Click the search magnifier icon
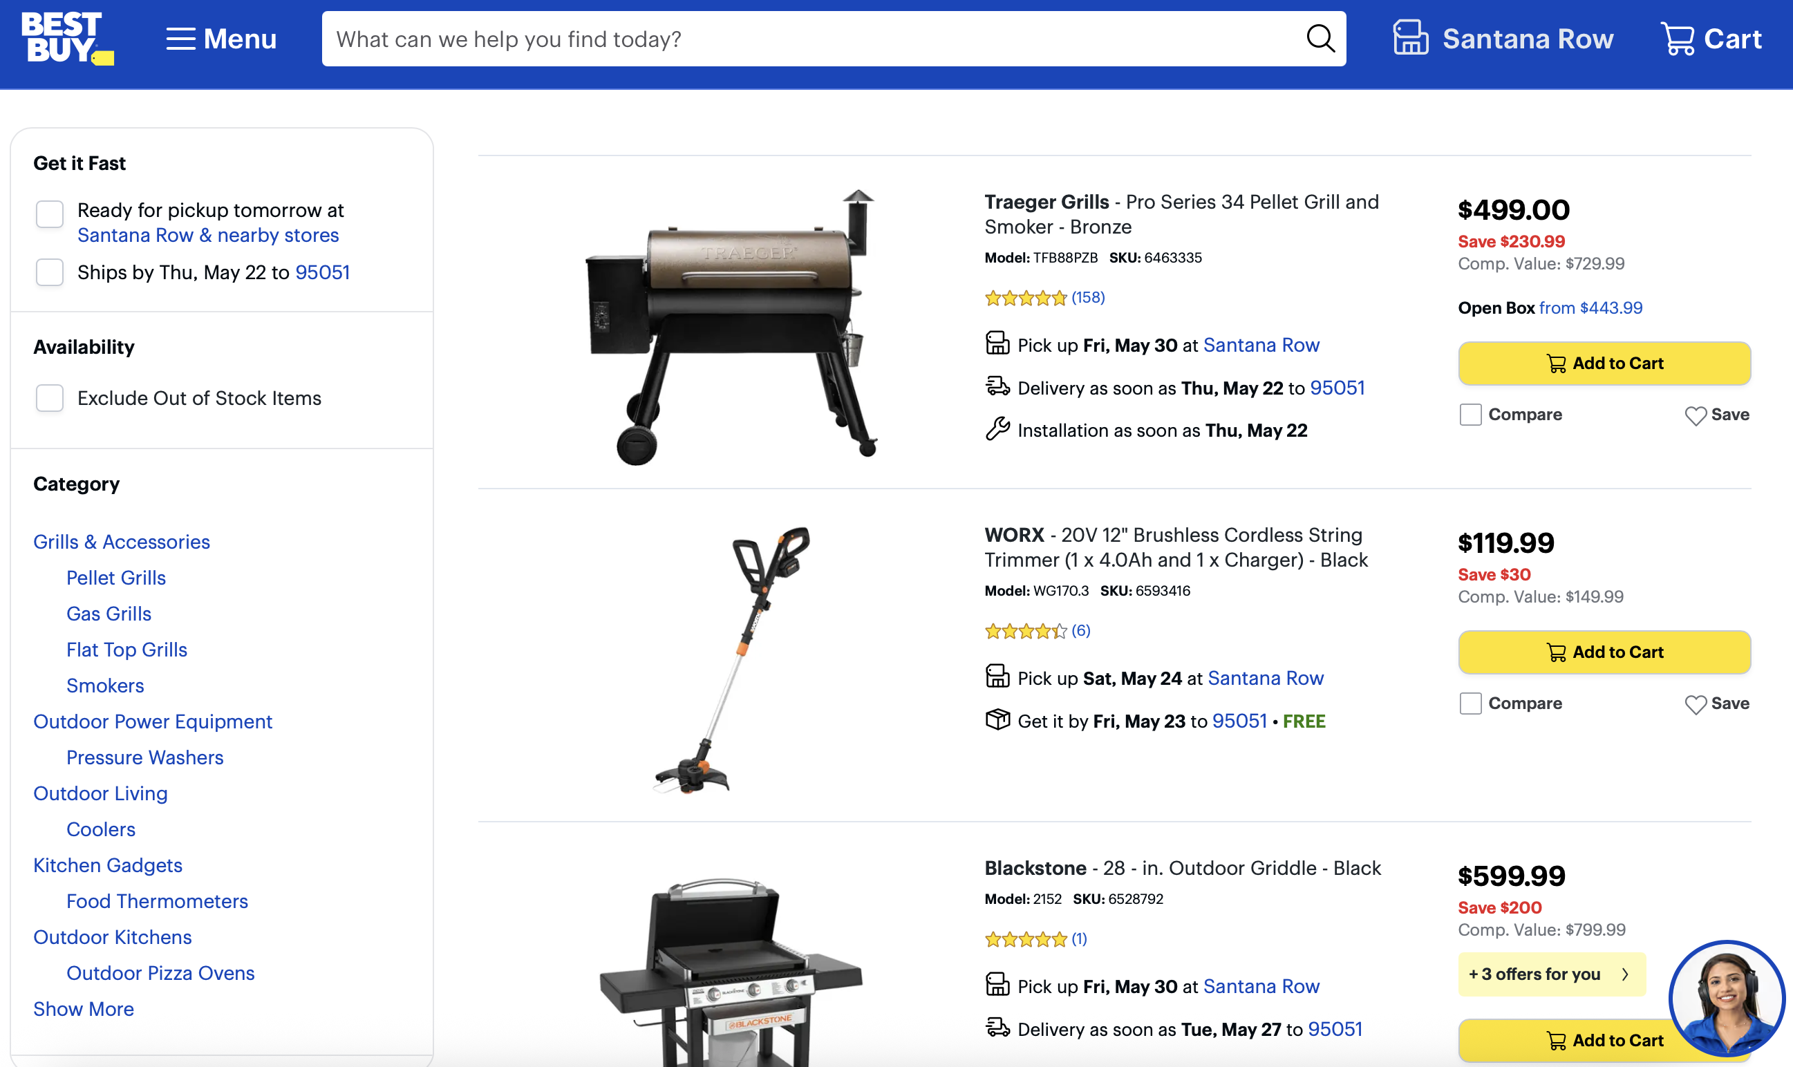This screenshot has width=1793, height=1067. [x=1320, y=39]
